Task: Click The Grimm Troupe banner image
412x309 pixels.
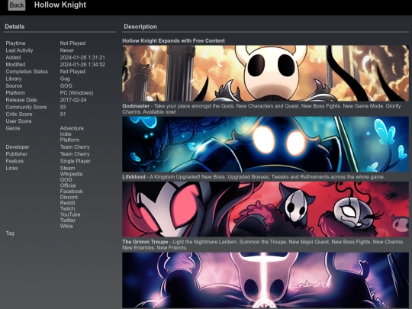Action: [x=266, y=209]
